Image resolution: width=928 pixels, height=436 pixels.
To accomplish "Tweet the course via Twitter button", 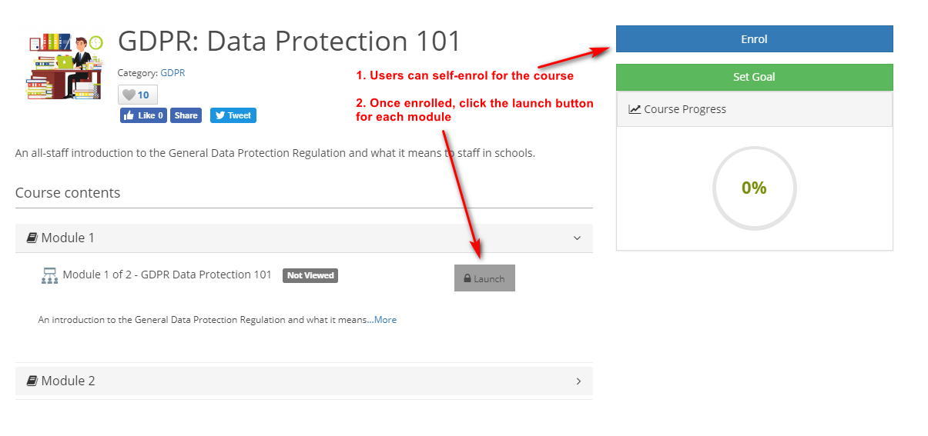I will [x=233, y=115].
